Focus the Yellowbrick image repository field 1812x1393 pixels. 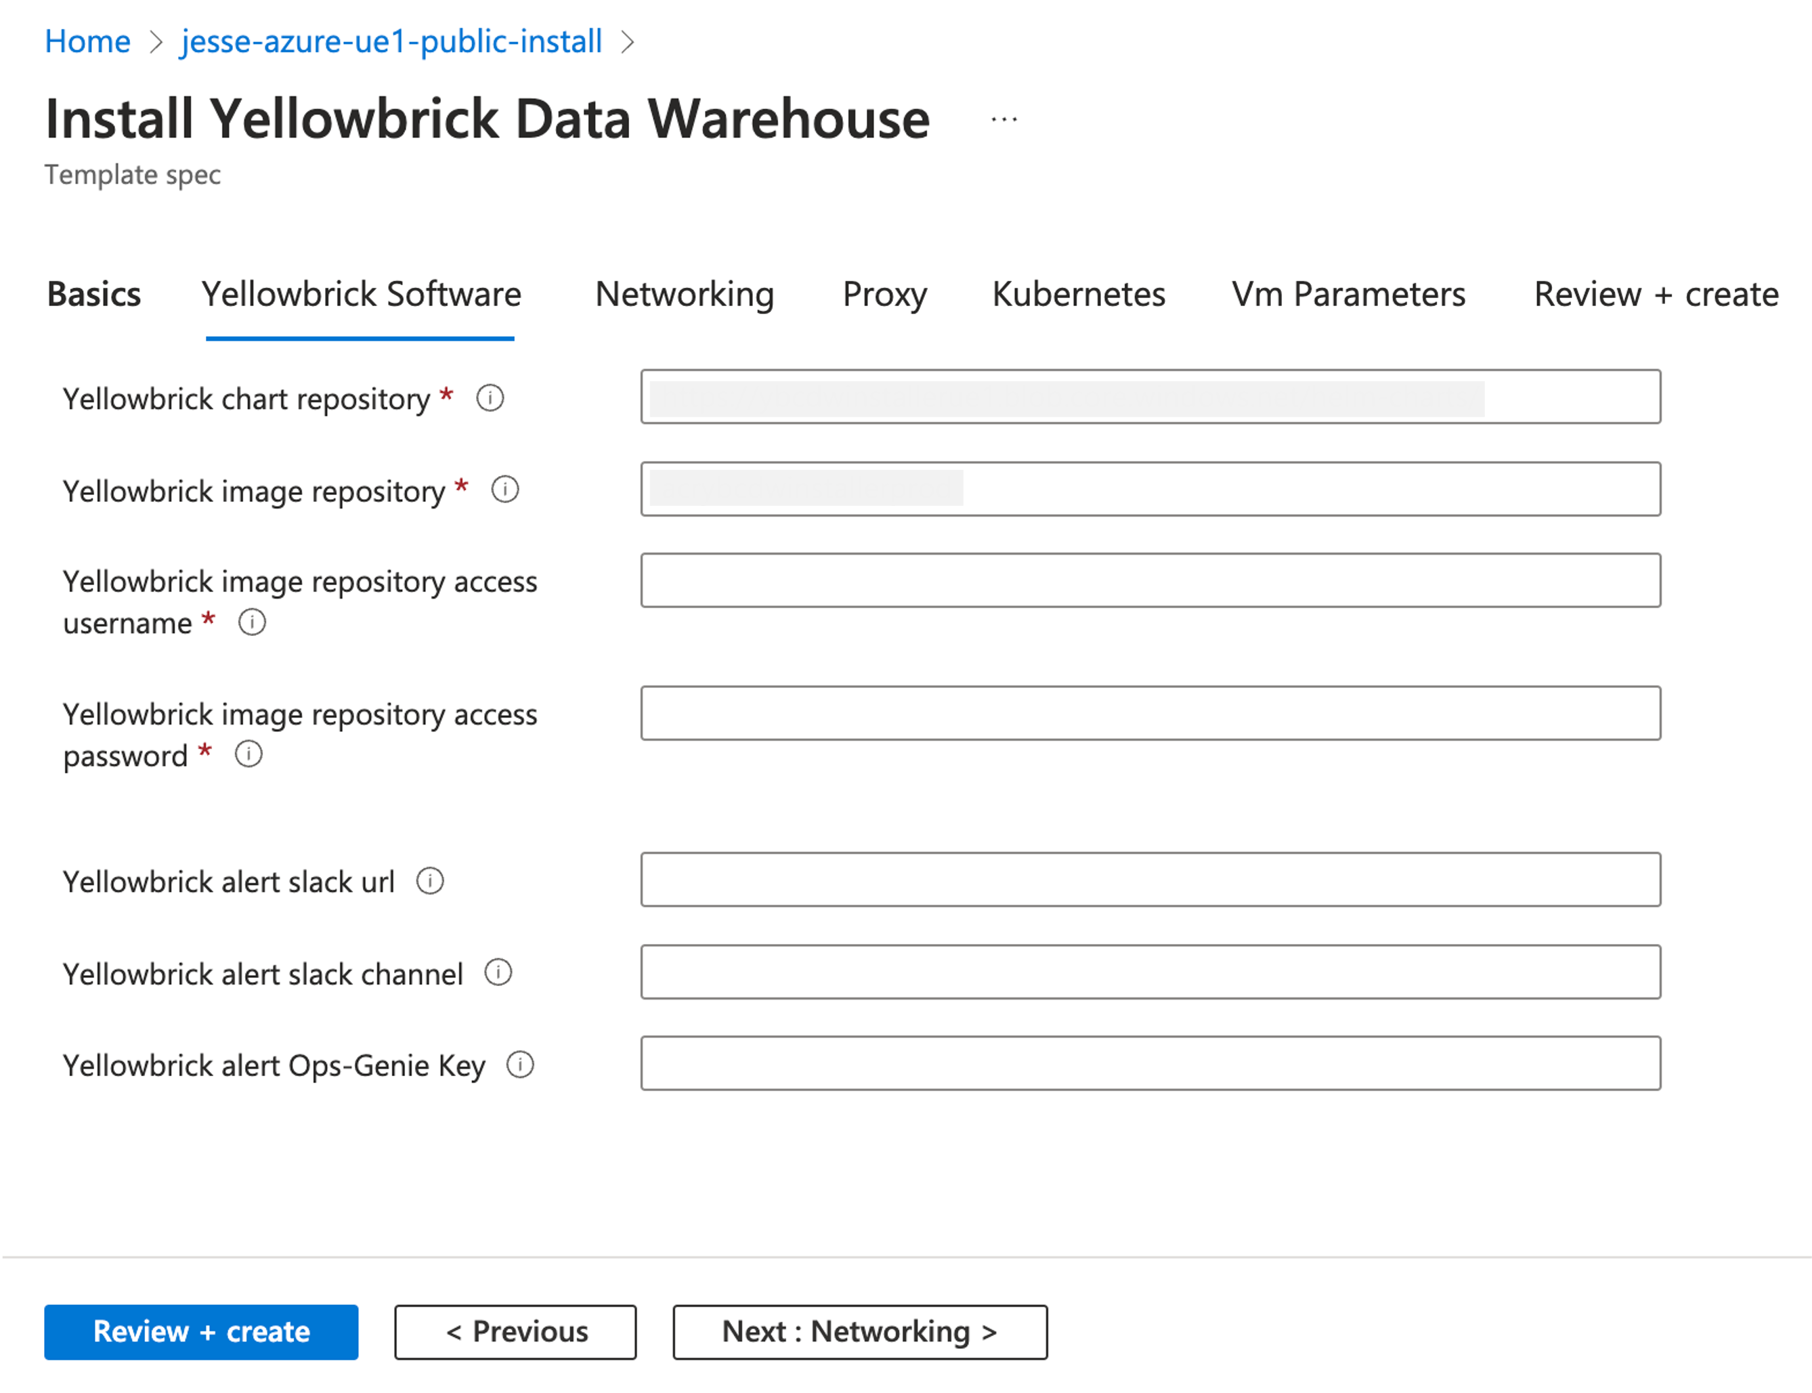(x=1150, y=488)
